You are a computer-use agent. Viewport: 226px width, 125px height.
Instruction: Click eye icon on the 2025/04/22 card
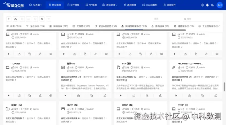pyautogui.click(x=217, y=54)
